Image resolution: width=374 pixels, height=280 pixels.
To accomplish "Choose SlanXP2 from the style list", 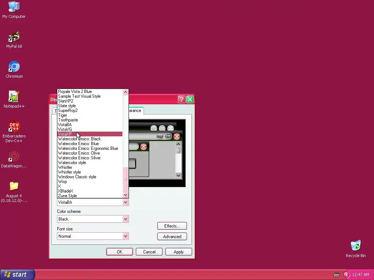I will (x=90, y=101).
